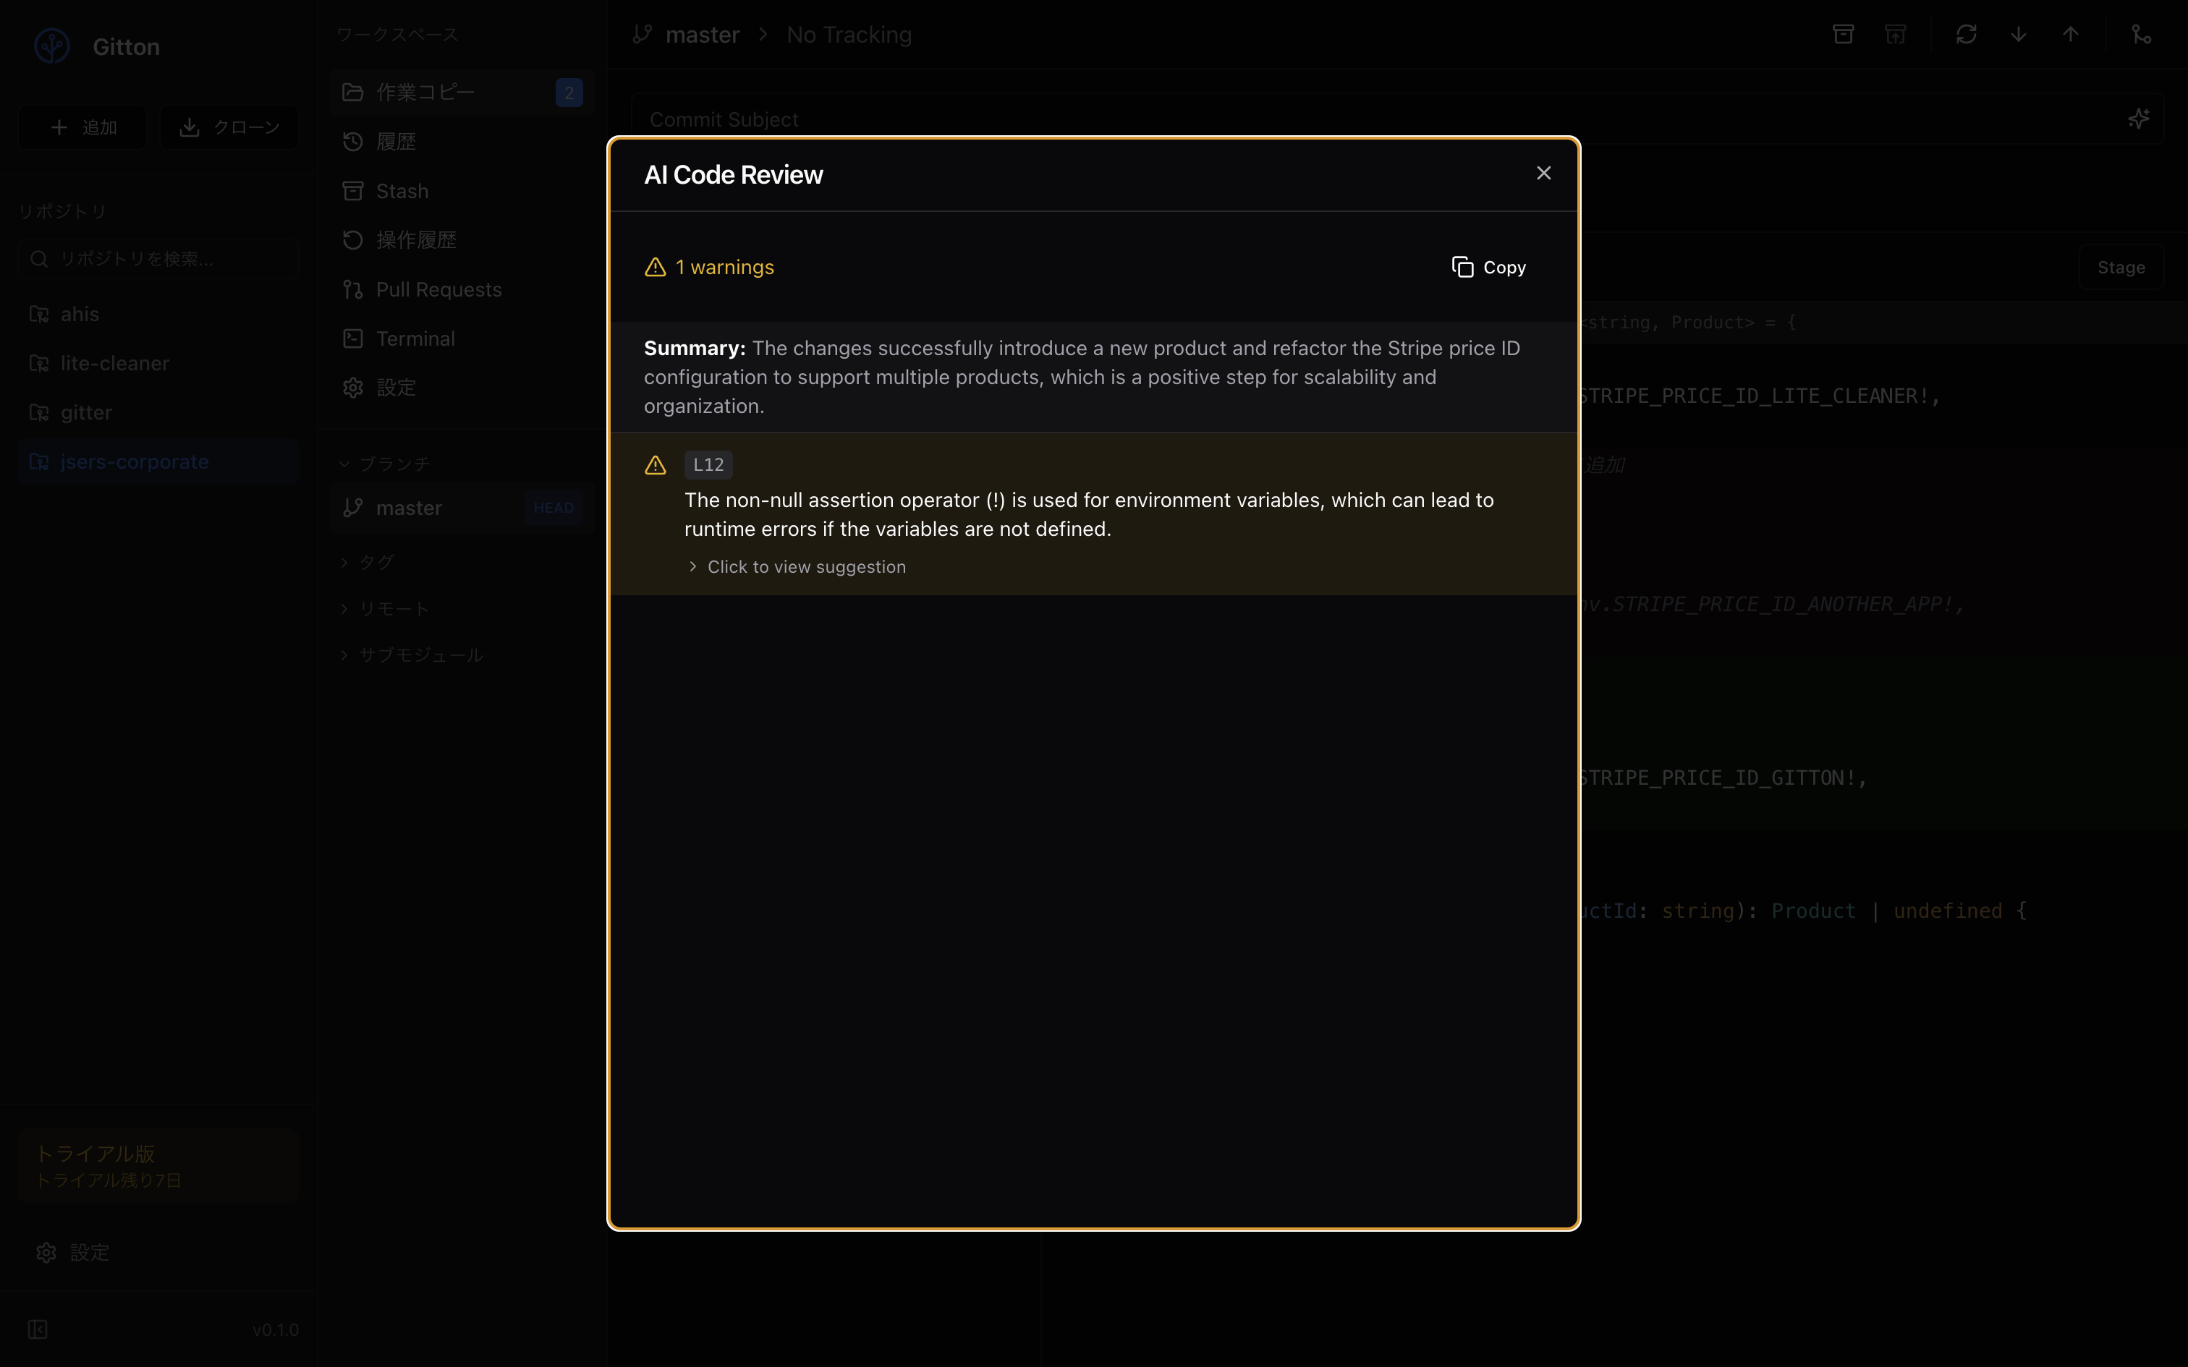Click the pull down-arrow icon
This screenshot has width=2188, height=1367.
pos(2018,35)
